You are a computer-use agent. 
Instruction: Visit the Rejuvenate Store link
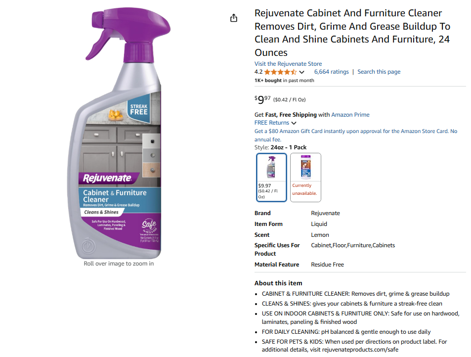pos(288,64)
